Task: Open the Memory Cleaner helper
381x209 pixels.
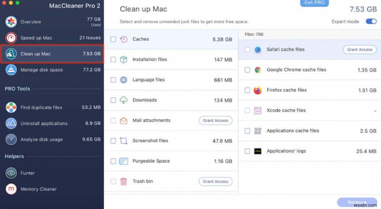Action: (x=52, y=189)
